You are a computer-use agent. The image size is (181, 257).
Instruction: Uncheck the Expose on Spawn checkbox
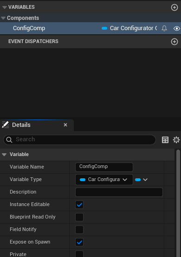coord(79,242)
